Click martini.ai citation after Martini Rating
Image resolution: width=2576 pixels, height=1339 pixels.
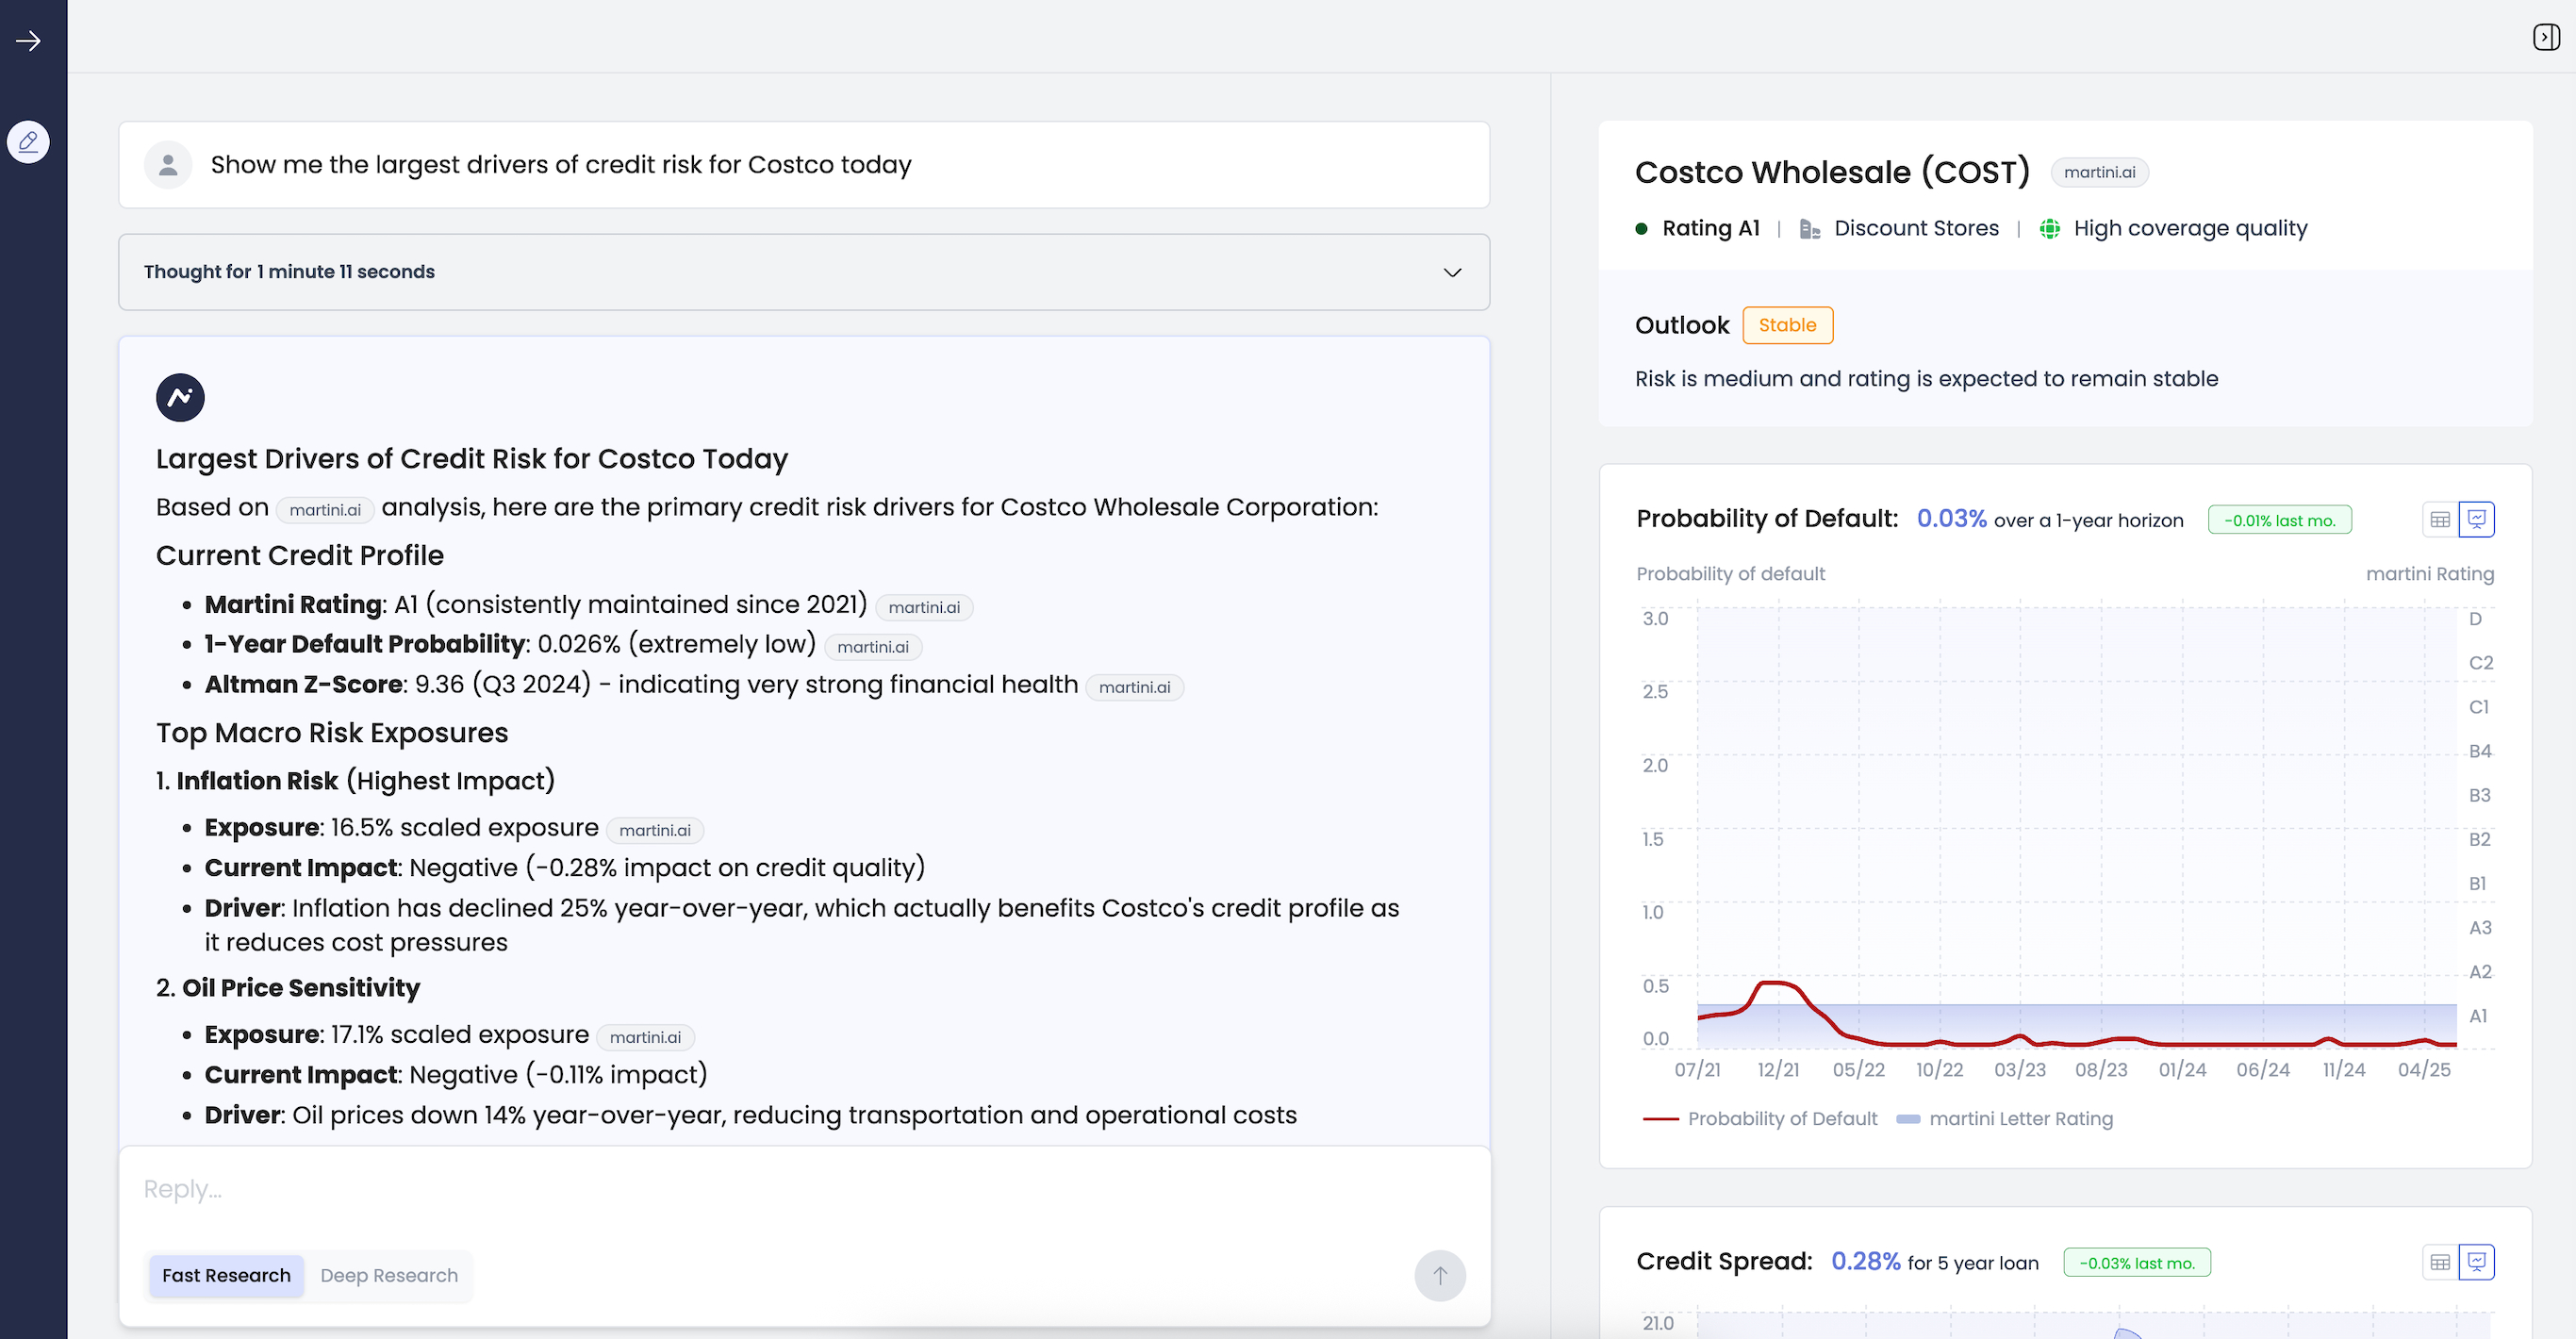click(923, 607)
